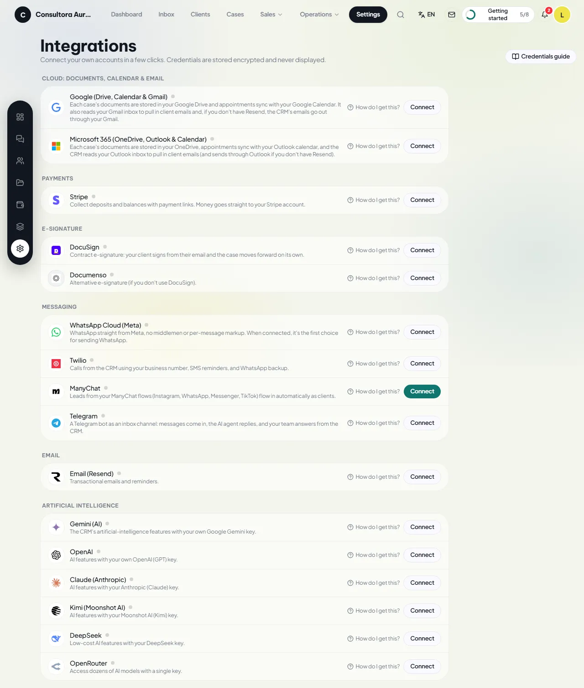
Task: Click the WhatsApp logo icon
Action: tap(56, 332)
